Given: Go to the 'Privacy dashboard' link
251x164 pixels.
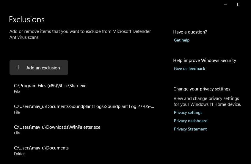Looking at the screenshot, I should [x=191, y=121].
